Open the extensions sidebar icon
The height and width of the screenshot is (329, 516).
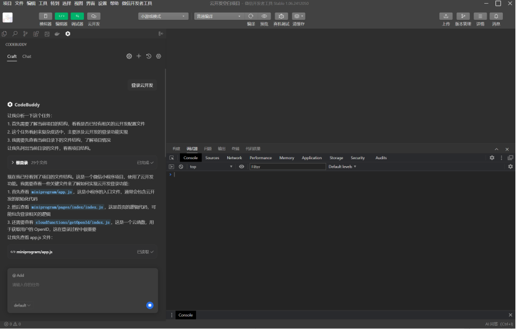36,34
